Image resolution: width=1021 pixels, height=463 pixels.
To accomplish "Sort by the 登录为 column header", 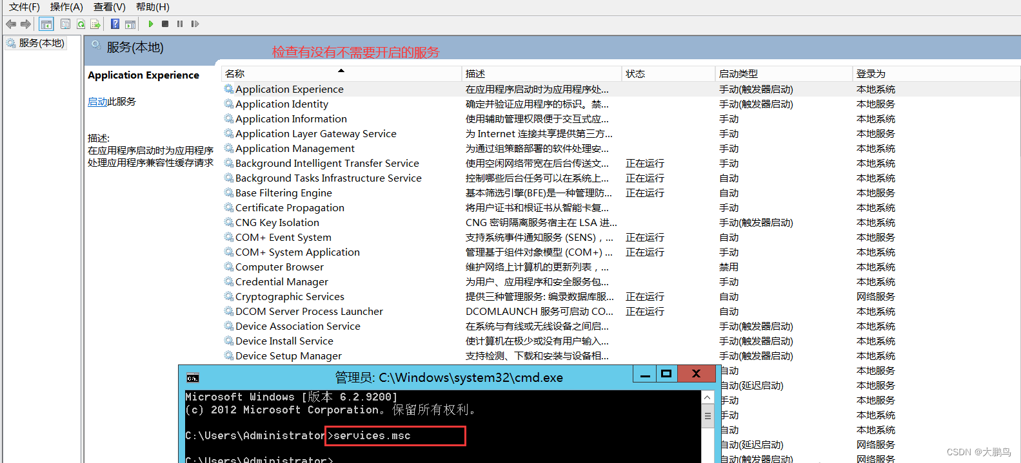I will pos(935,74).
